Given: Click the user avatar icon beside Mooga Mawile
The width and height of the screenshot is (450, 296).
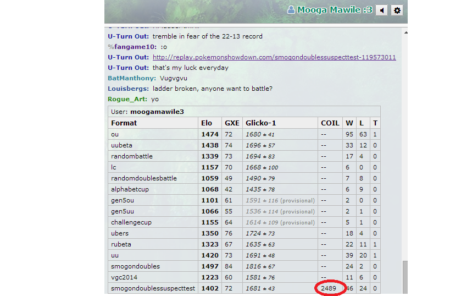Looking at the screenshot, I should click(291, 10).
